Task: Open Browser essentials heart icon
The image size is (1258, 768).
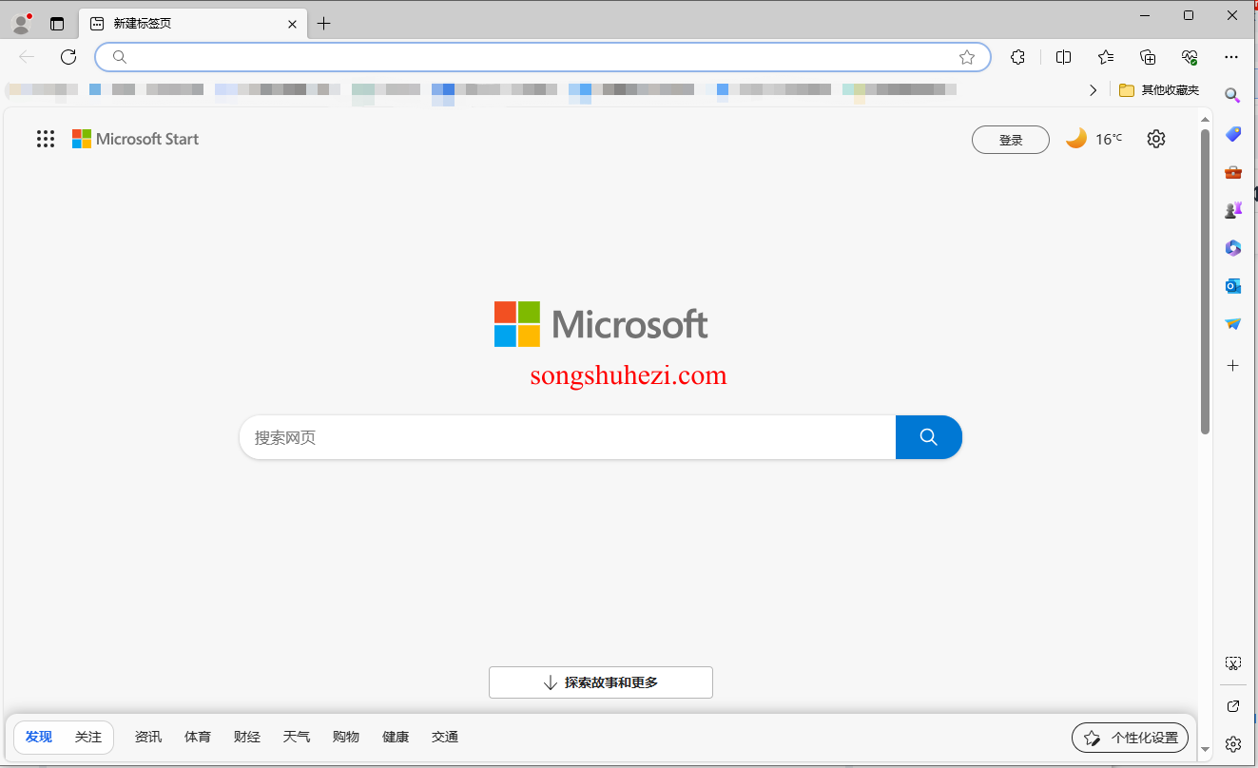Action: (1190, 57)
